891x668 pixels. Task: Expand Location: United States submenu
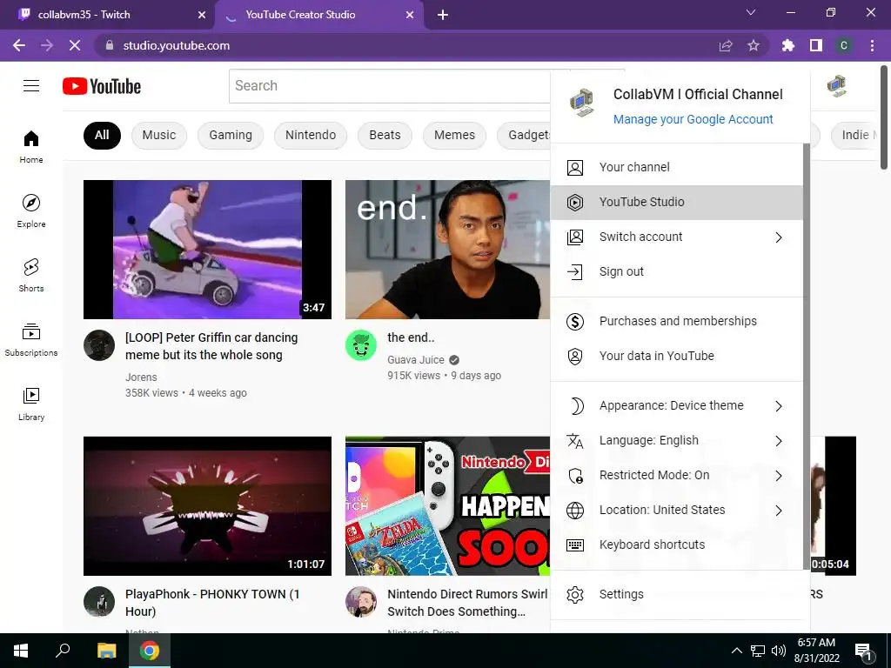779,511
